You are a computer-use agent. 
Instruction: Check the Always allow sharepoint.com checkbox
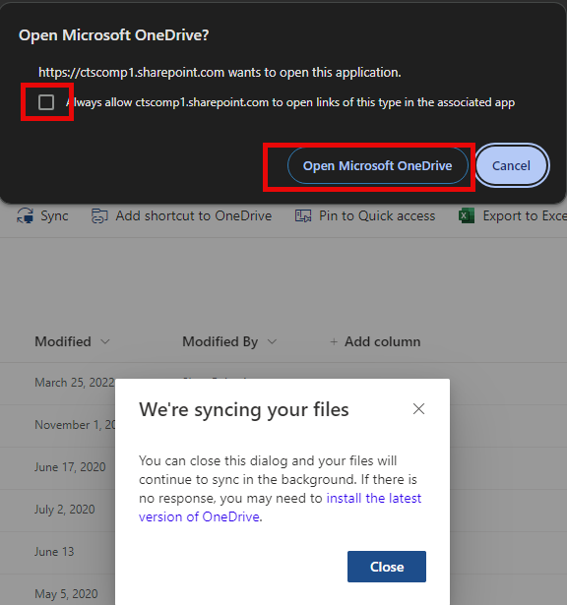(x=46, y=102)
